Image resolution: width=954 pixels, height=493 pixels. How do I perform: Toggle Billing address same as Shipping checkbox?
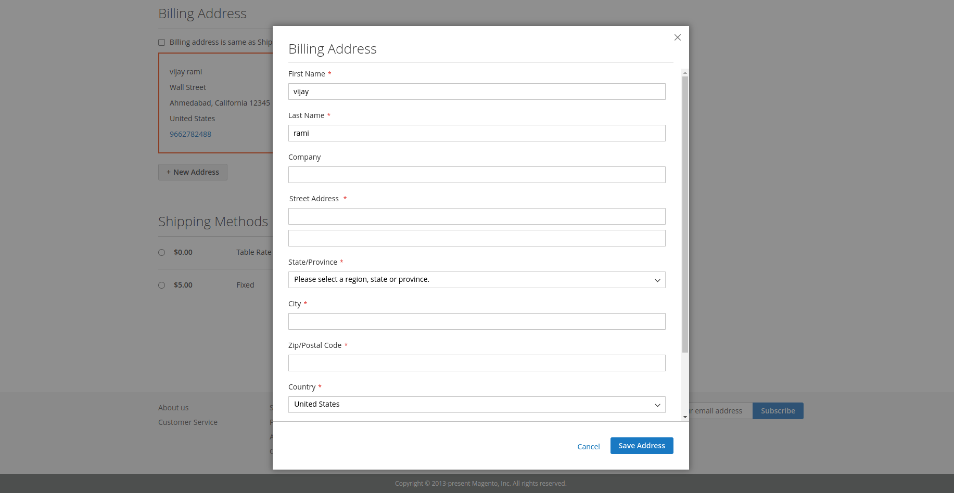point(162,43)
